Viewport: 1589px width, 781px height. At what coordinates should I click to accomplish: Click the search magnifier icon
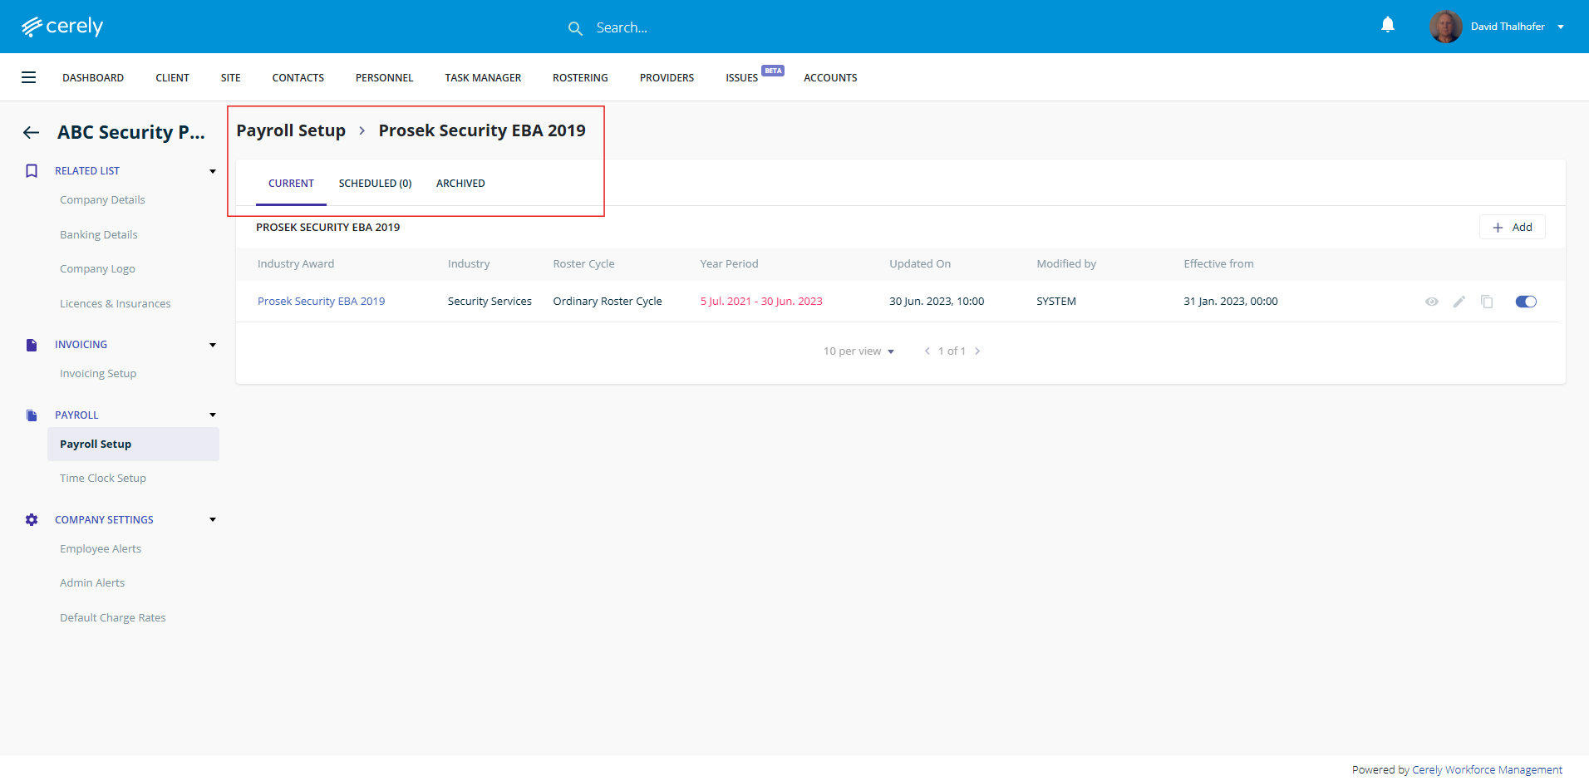pyautogui.click(x=575, y=28)
